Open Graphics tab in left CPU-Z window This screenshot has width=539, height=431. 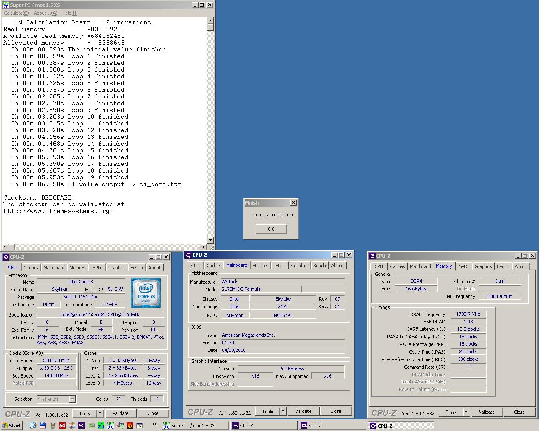(x=117, y=268)
